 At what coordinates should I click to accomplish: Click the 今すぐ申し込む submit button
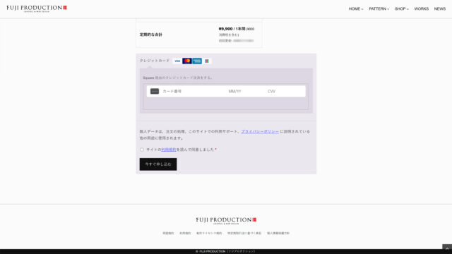pyautogui.click(x=158, y=164)
